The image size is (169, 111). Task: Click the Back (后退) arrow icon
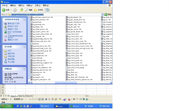coord(4,10)
